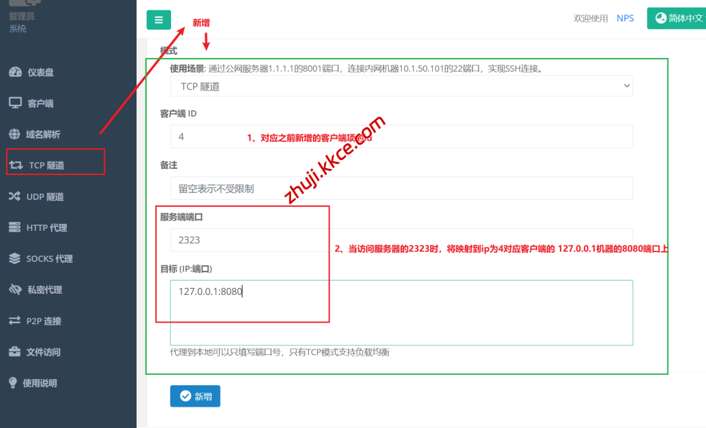Click the NPS link in header
Screen dimensions: 706x428
coord(625,19)
